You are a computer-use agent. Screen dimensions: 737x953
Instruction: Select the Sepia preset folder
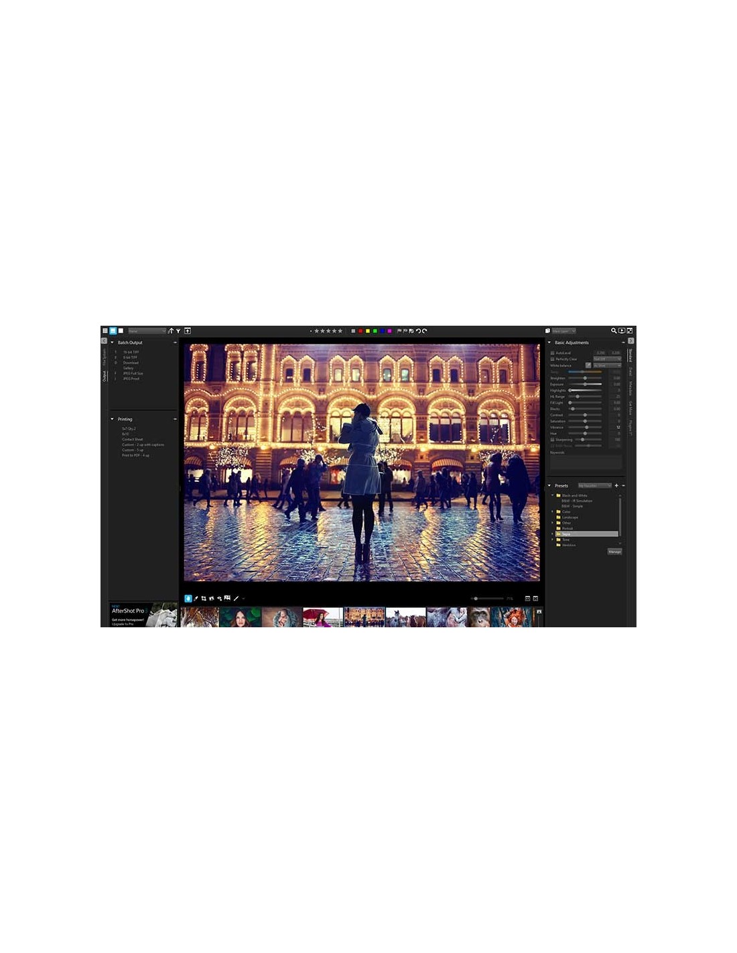[586, 534]
